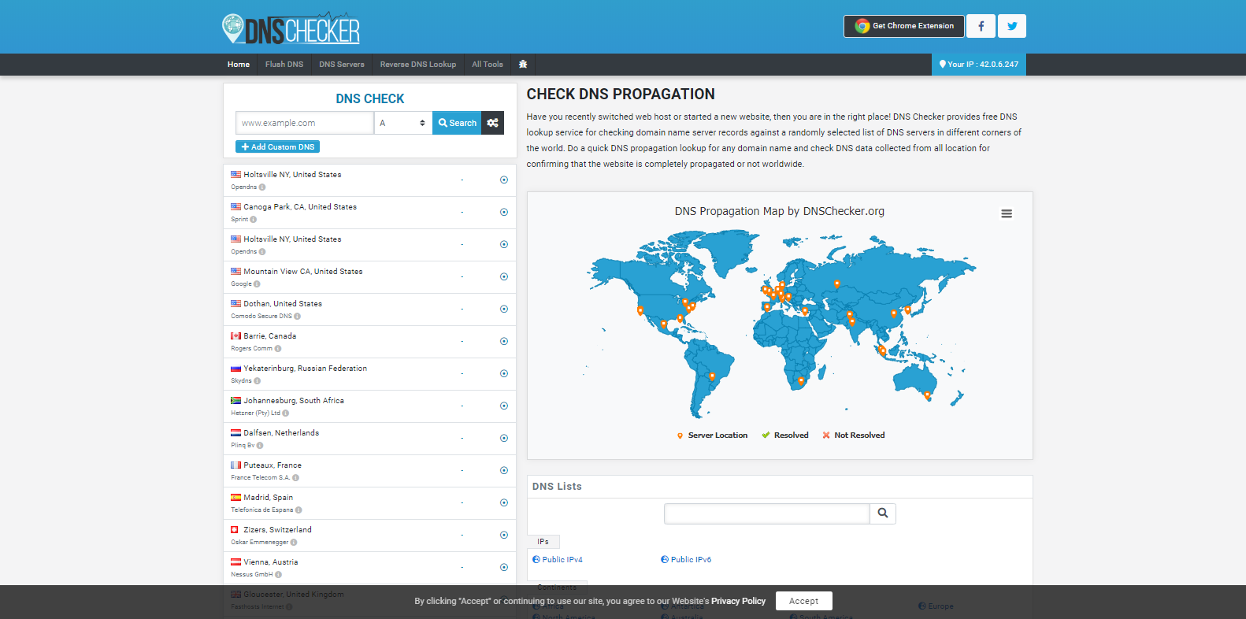Show info for Skydns provider

(x=257, y=381)
